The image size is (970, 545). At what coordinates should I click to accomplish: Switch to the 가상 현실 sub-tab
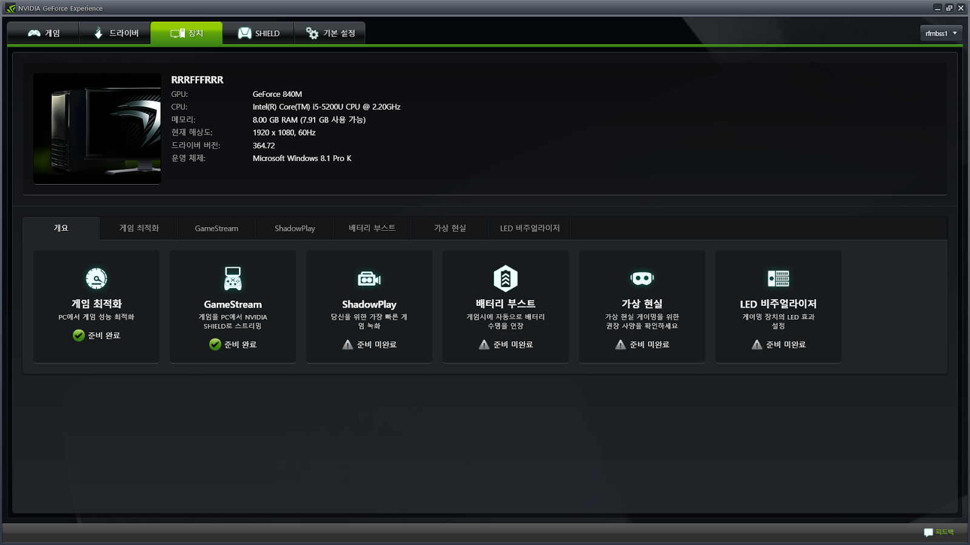(450, 228)
